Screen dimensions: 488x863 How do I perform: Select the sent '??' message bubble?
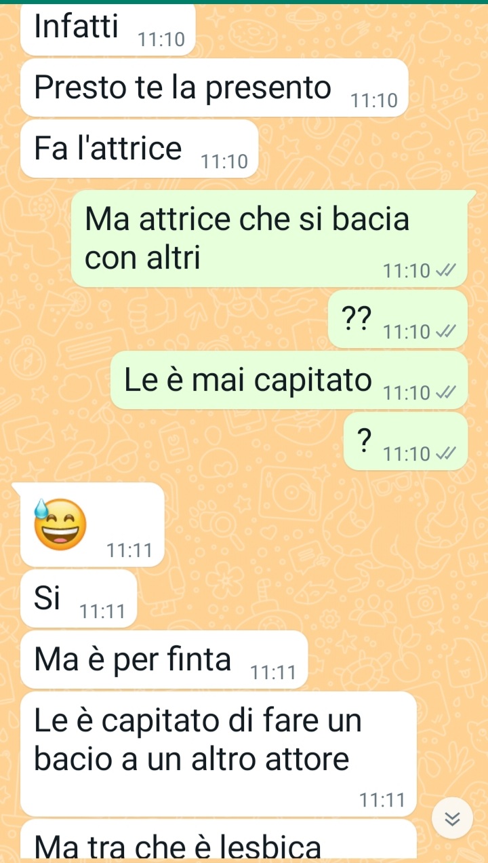(398, 319)
